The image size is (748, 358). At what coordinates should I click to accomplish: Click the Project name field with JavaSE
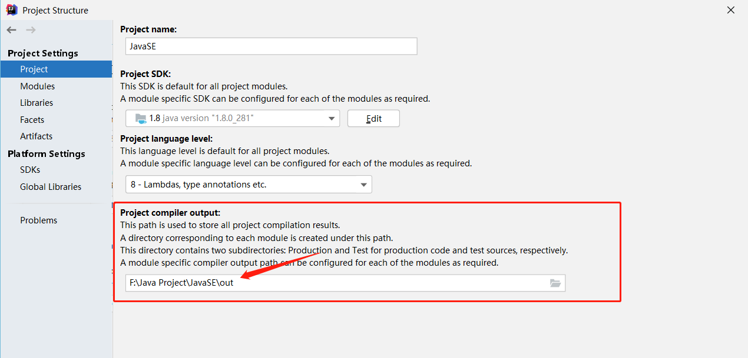point(272,46)
